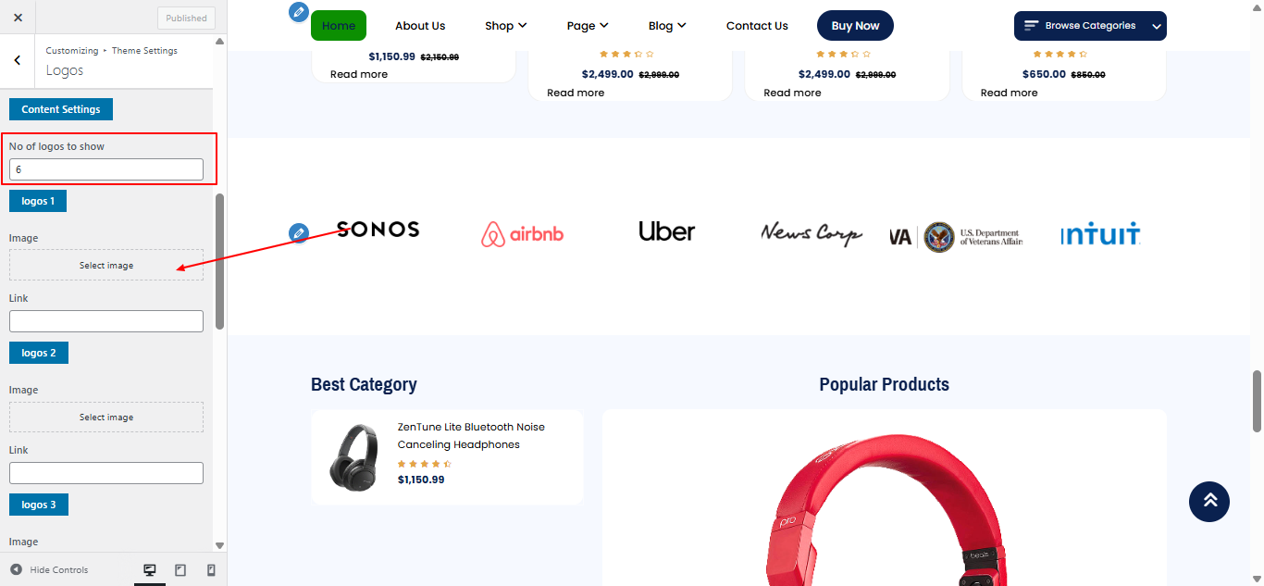Click the scroll-to-top chevron button
Screen dimensions: 1264x586
1208,501
